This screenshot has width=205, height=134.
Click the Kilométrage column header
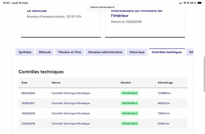coord(165,83)
